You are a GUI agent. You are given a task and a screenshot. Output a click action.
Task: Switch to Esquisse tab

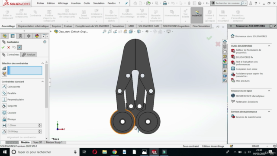click(x=56, y=26)
